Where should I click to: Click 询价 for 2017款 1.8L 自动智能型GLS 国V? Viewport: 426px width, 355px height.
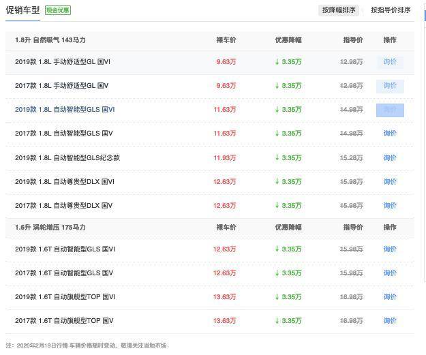point(390,134)
